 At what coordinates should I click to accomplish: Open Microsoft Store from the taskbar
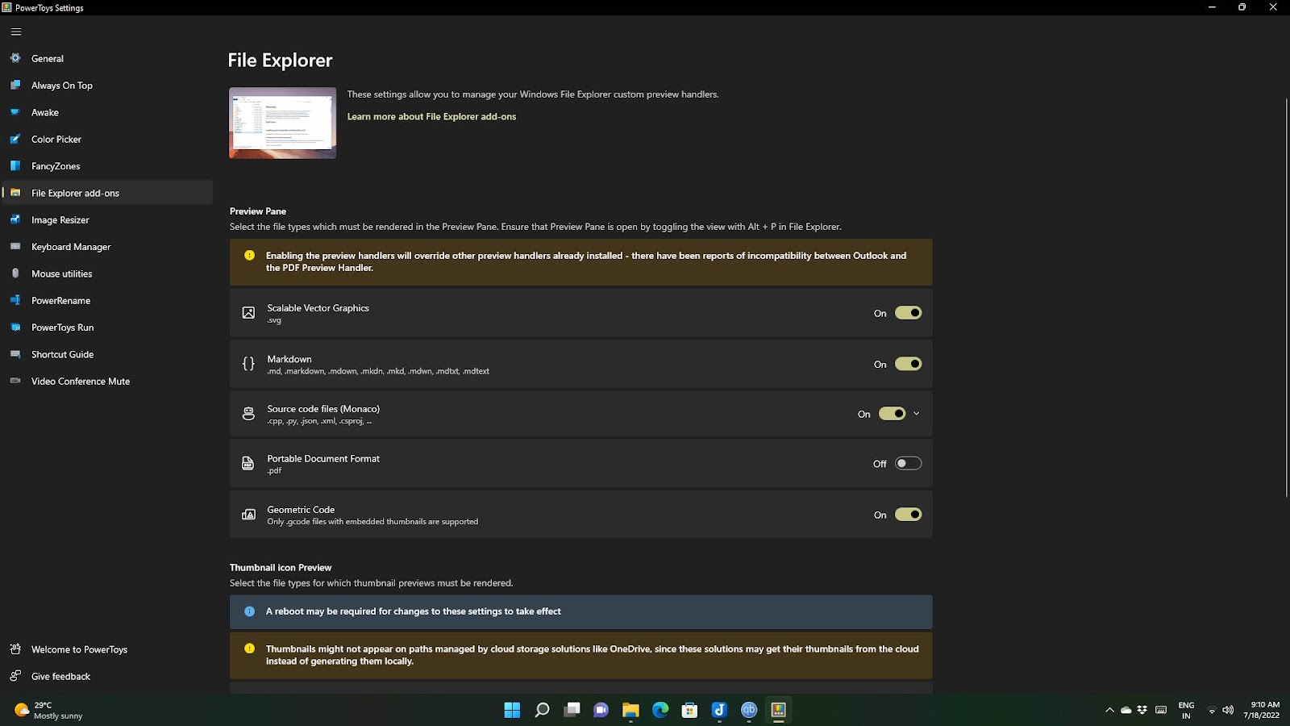click(689, 710)
